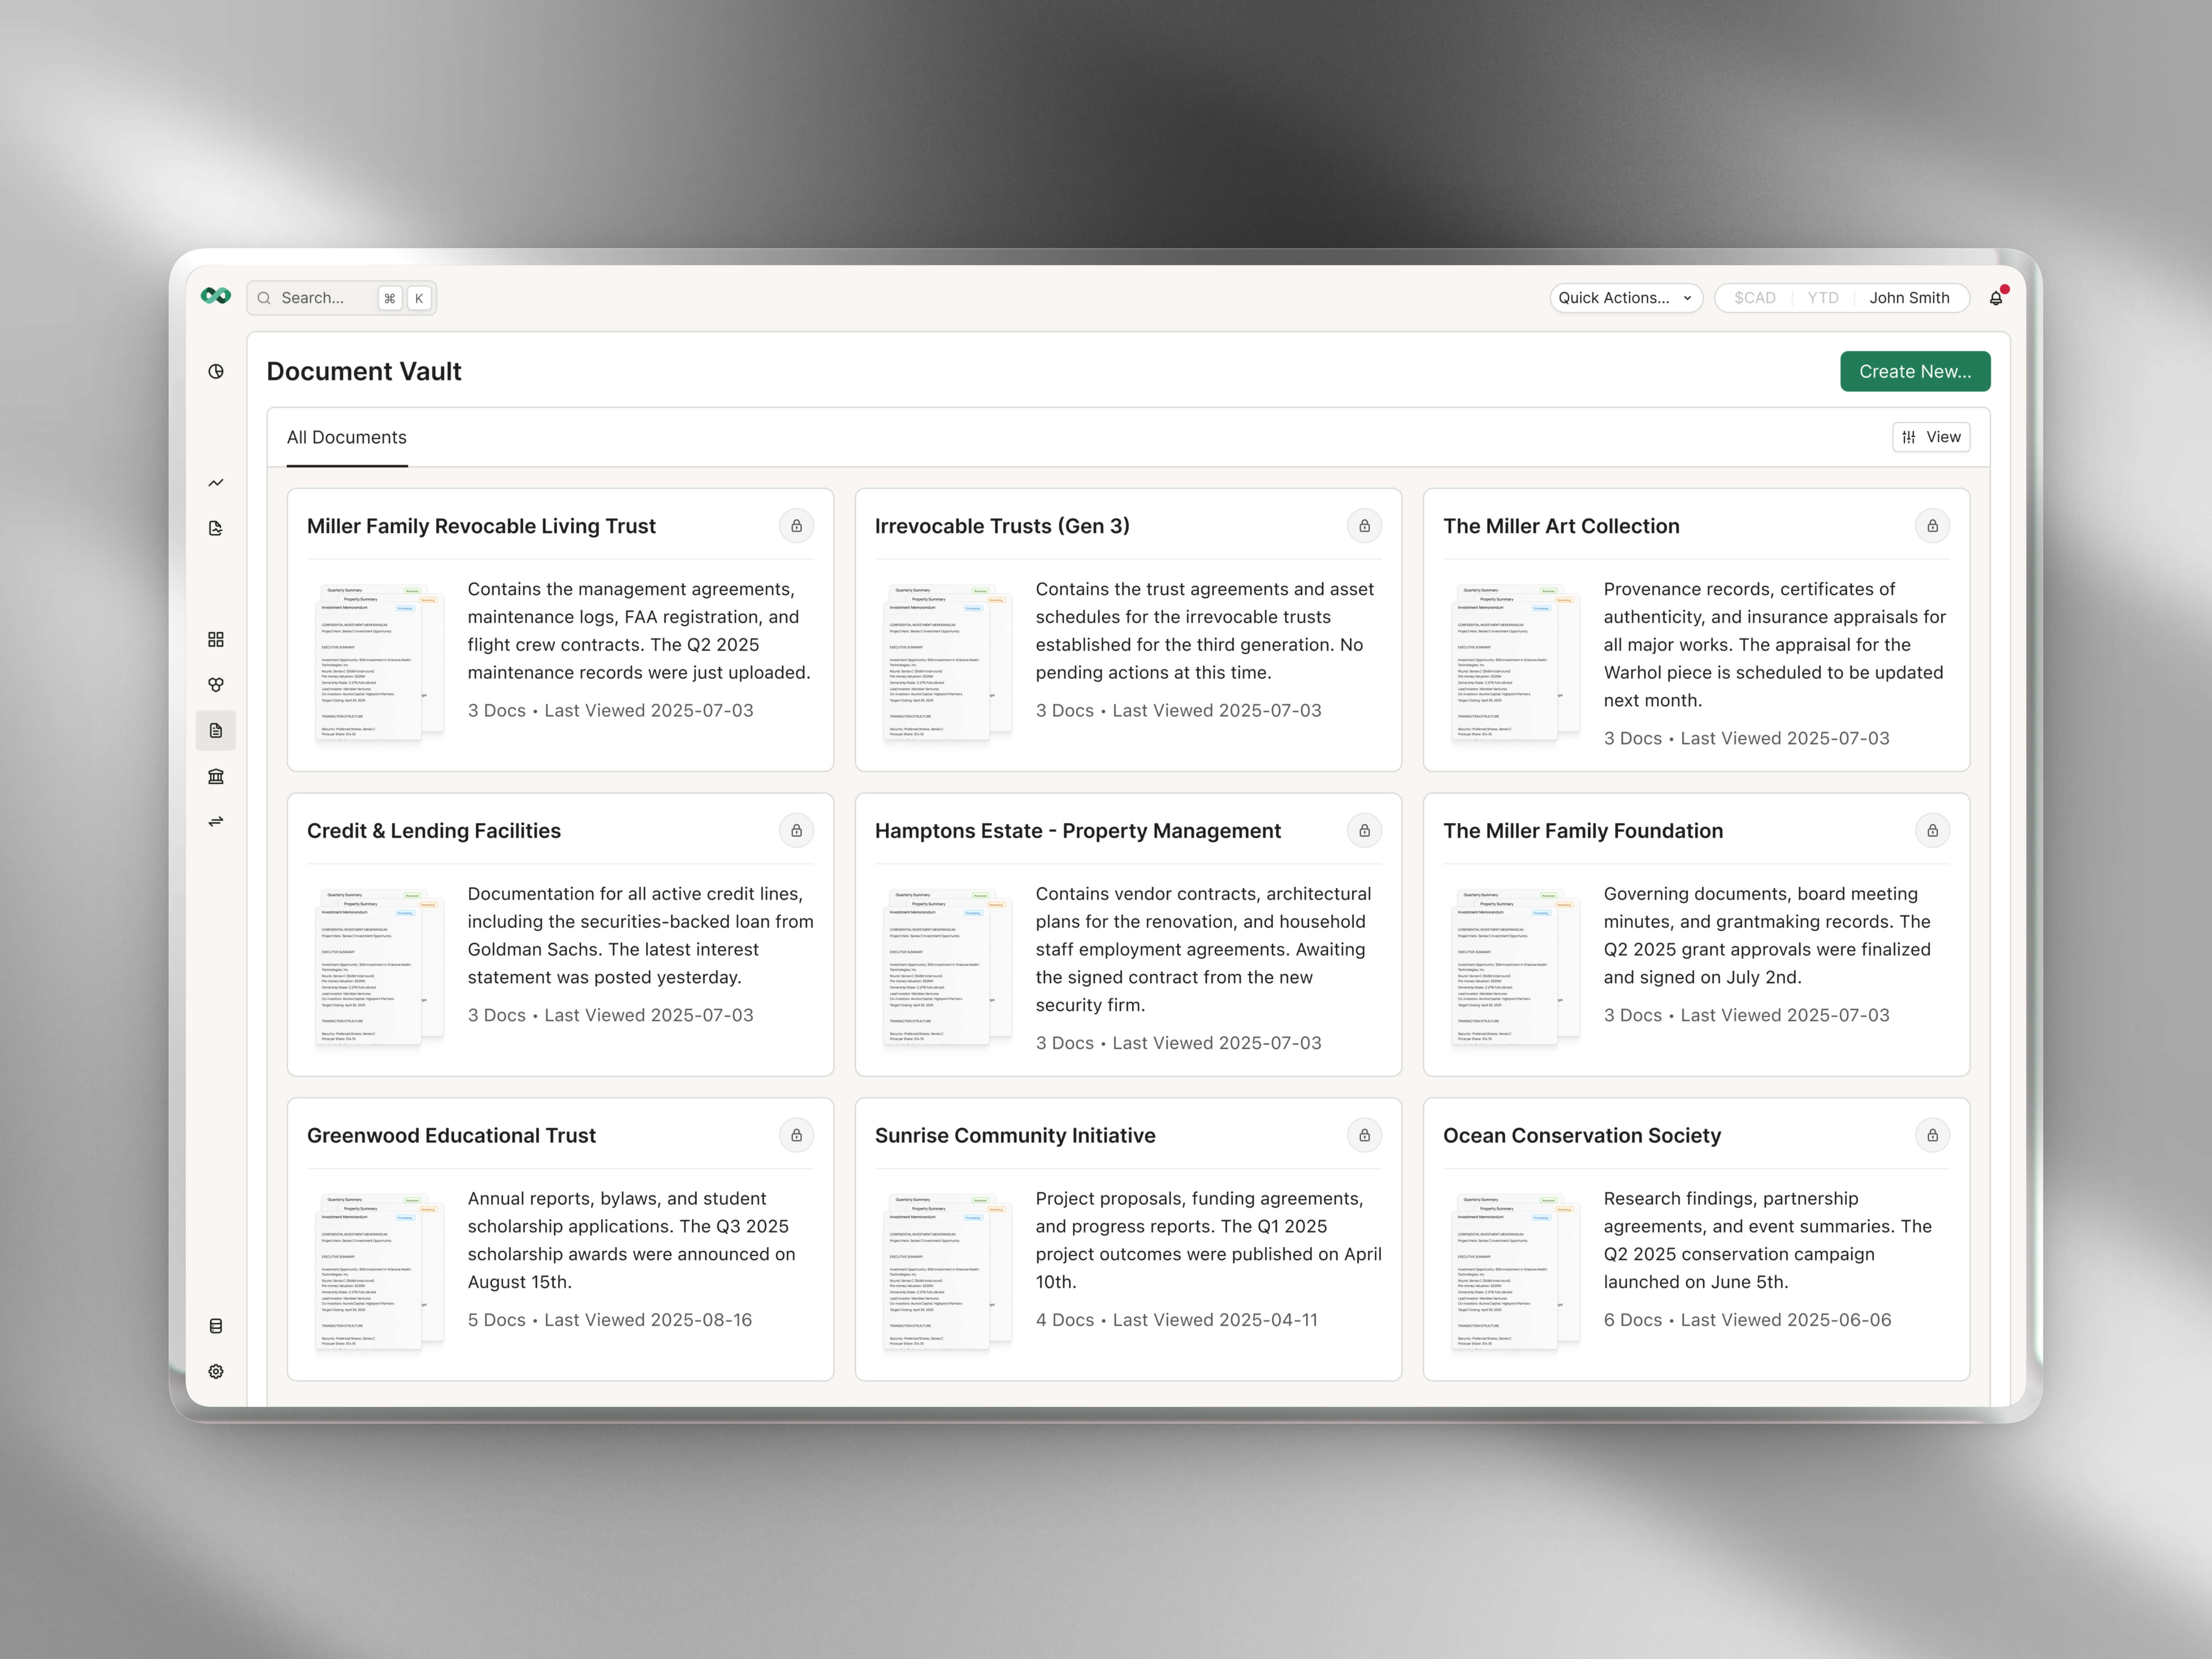Open settings gear in sidebar
The width and height of the screenshot is (2212, 1659).
(216, 1371)
